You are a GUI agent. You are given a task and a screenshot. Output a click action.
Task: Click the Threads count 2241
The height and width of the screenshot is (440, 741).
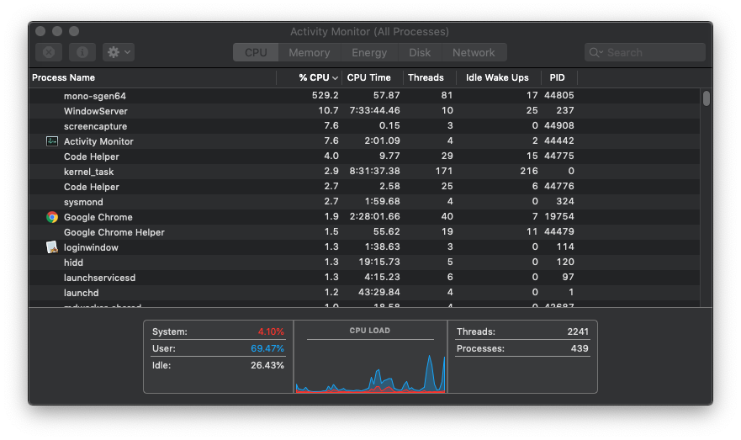point(578,331)
